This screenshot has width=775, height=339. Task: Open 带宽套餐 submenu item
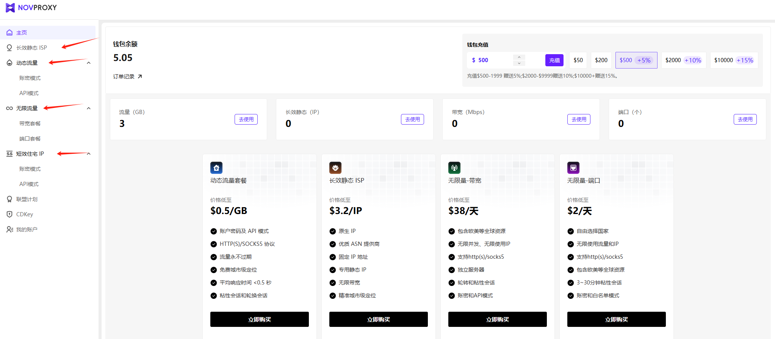[x=30, y=123]
